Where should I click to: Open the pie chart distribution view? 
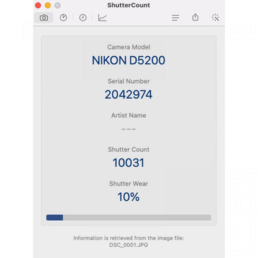coord(63,17)
